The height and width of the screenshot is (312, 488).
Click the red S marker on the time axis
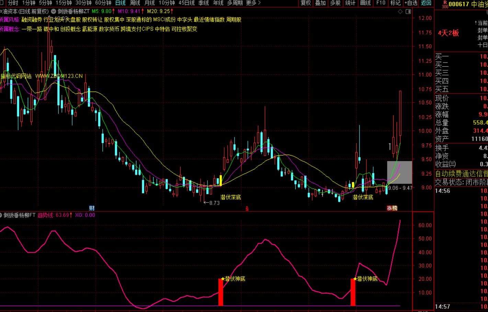[x=247, y=208]
